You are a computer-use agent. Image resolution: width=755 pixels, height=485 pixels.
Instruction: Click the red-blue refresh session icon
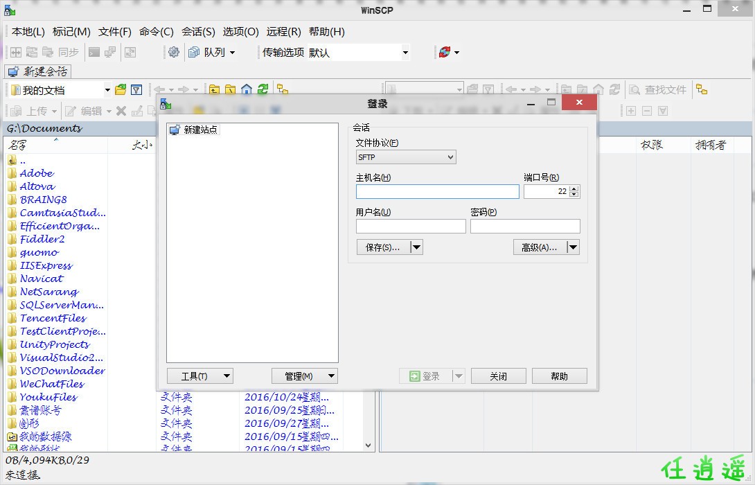click(445, 52)
